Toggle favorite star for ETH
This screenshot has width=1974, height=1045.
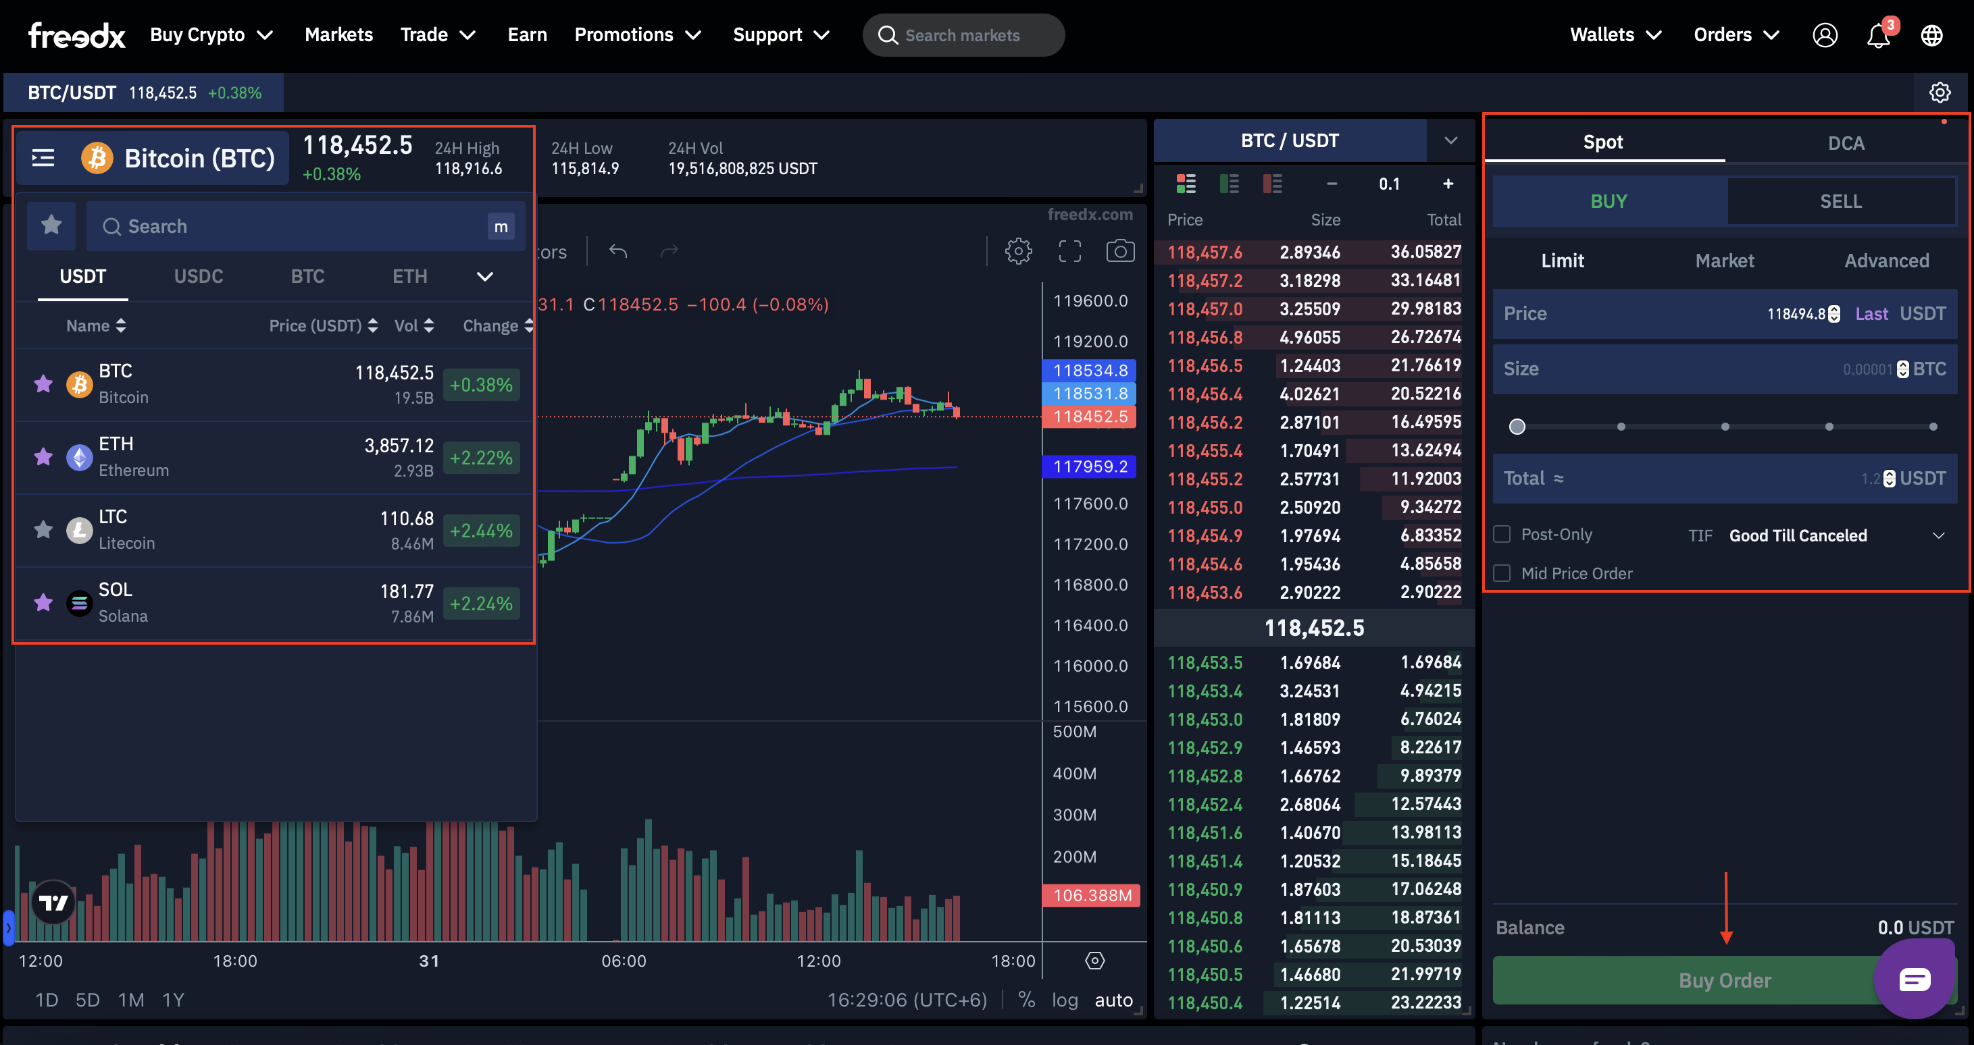[43, 457]
